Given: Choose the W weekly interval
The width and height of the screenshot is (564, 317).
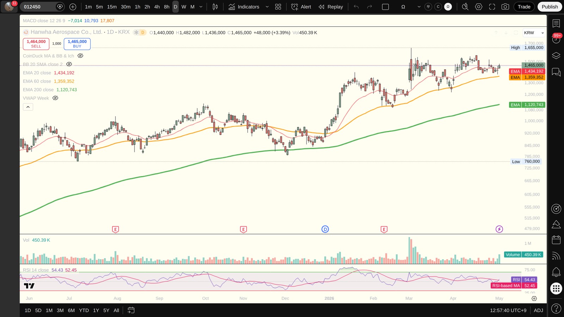Looking at the screenshot, I should pos(184,7).
